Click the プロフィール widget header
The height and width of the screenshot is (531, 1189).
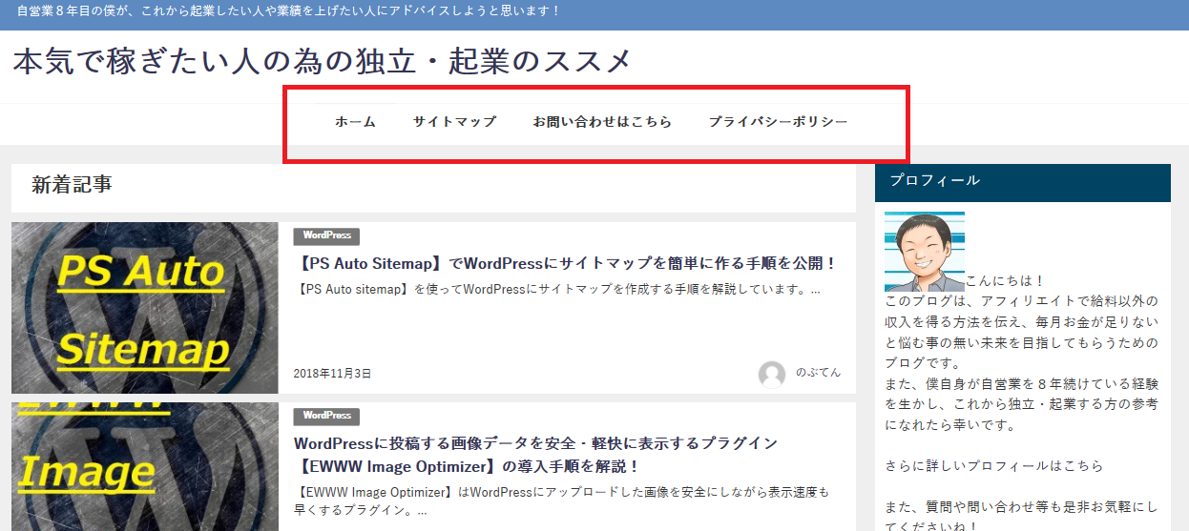(1022, 181)
